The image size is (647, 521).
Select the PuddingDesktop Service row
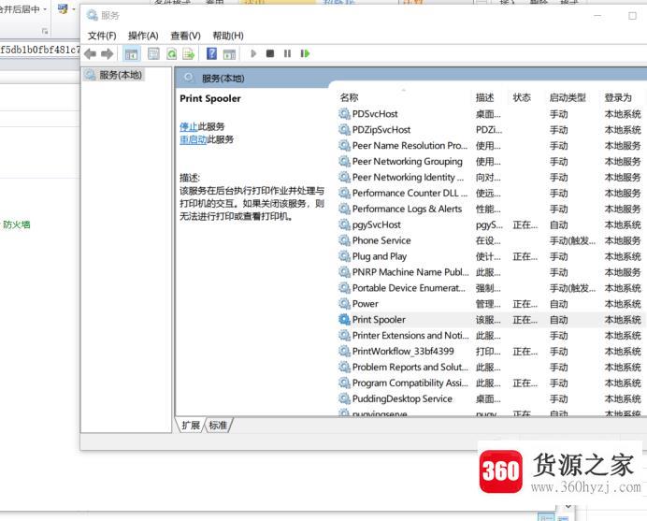pos(491,398)
